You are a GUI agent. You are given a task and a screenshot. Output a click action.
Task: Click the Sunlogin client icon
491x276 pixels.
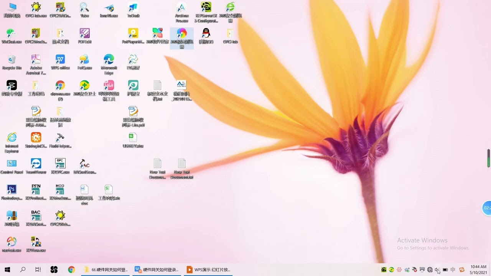[36, 140]
